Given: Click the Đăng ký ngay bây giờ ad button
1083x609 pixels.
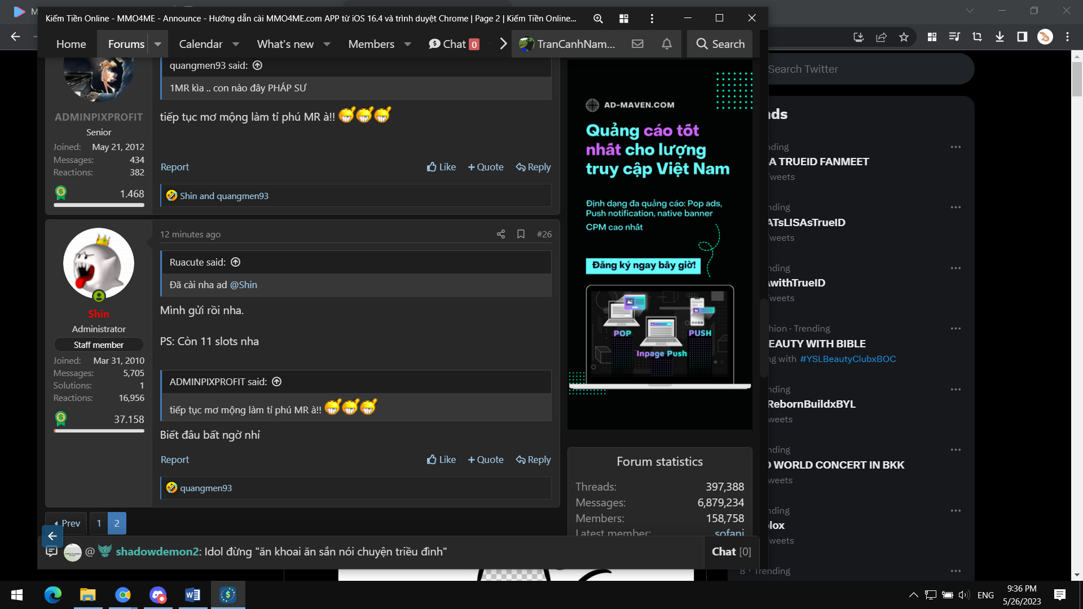Looking at the screenshot, I should tap(643, 266).
